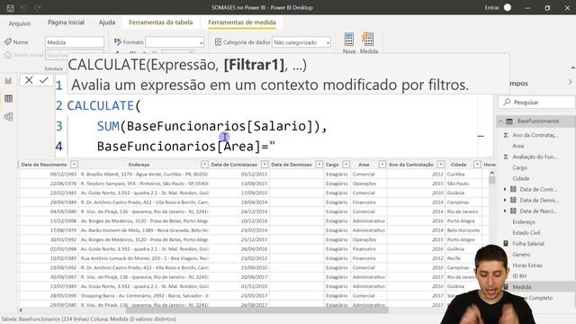Viewport: 576px width, 324px height.
Task: Collapse the BaseFuncionarios table in fields
Action: tap(500, 121)
